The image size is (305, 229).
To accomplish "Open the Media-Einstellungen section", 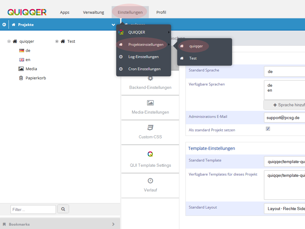I will click(x=150, y=107).
